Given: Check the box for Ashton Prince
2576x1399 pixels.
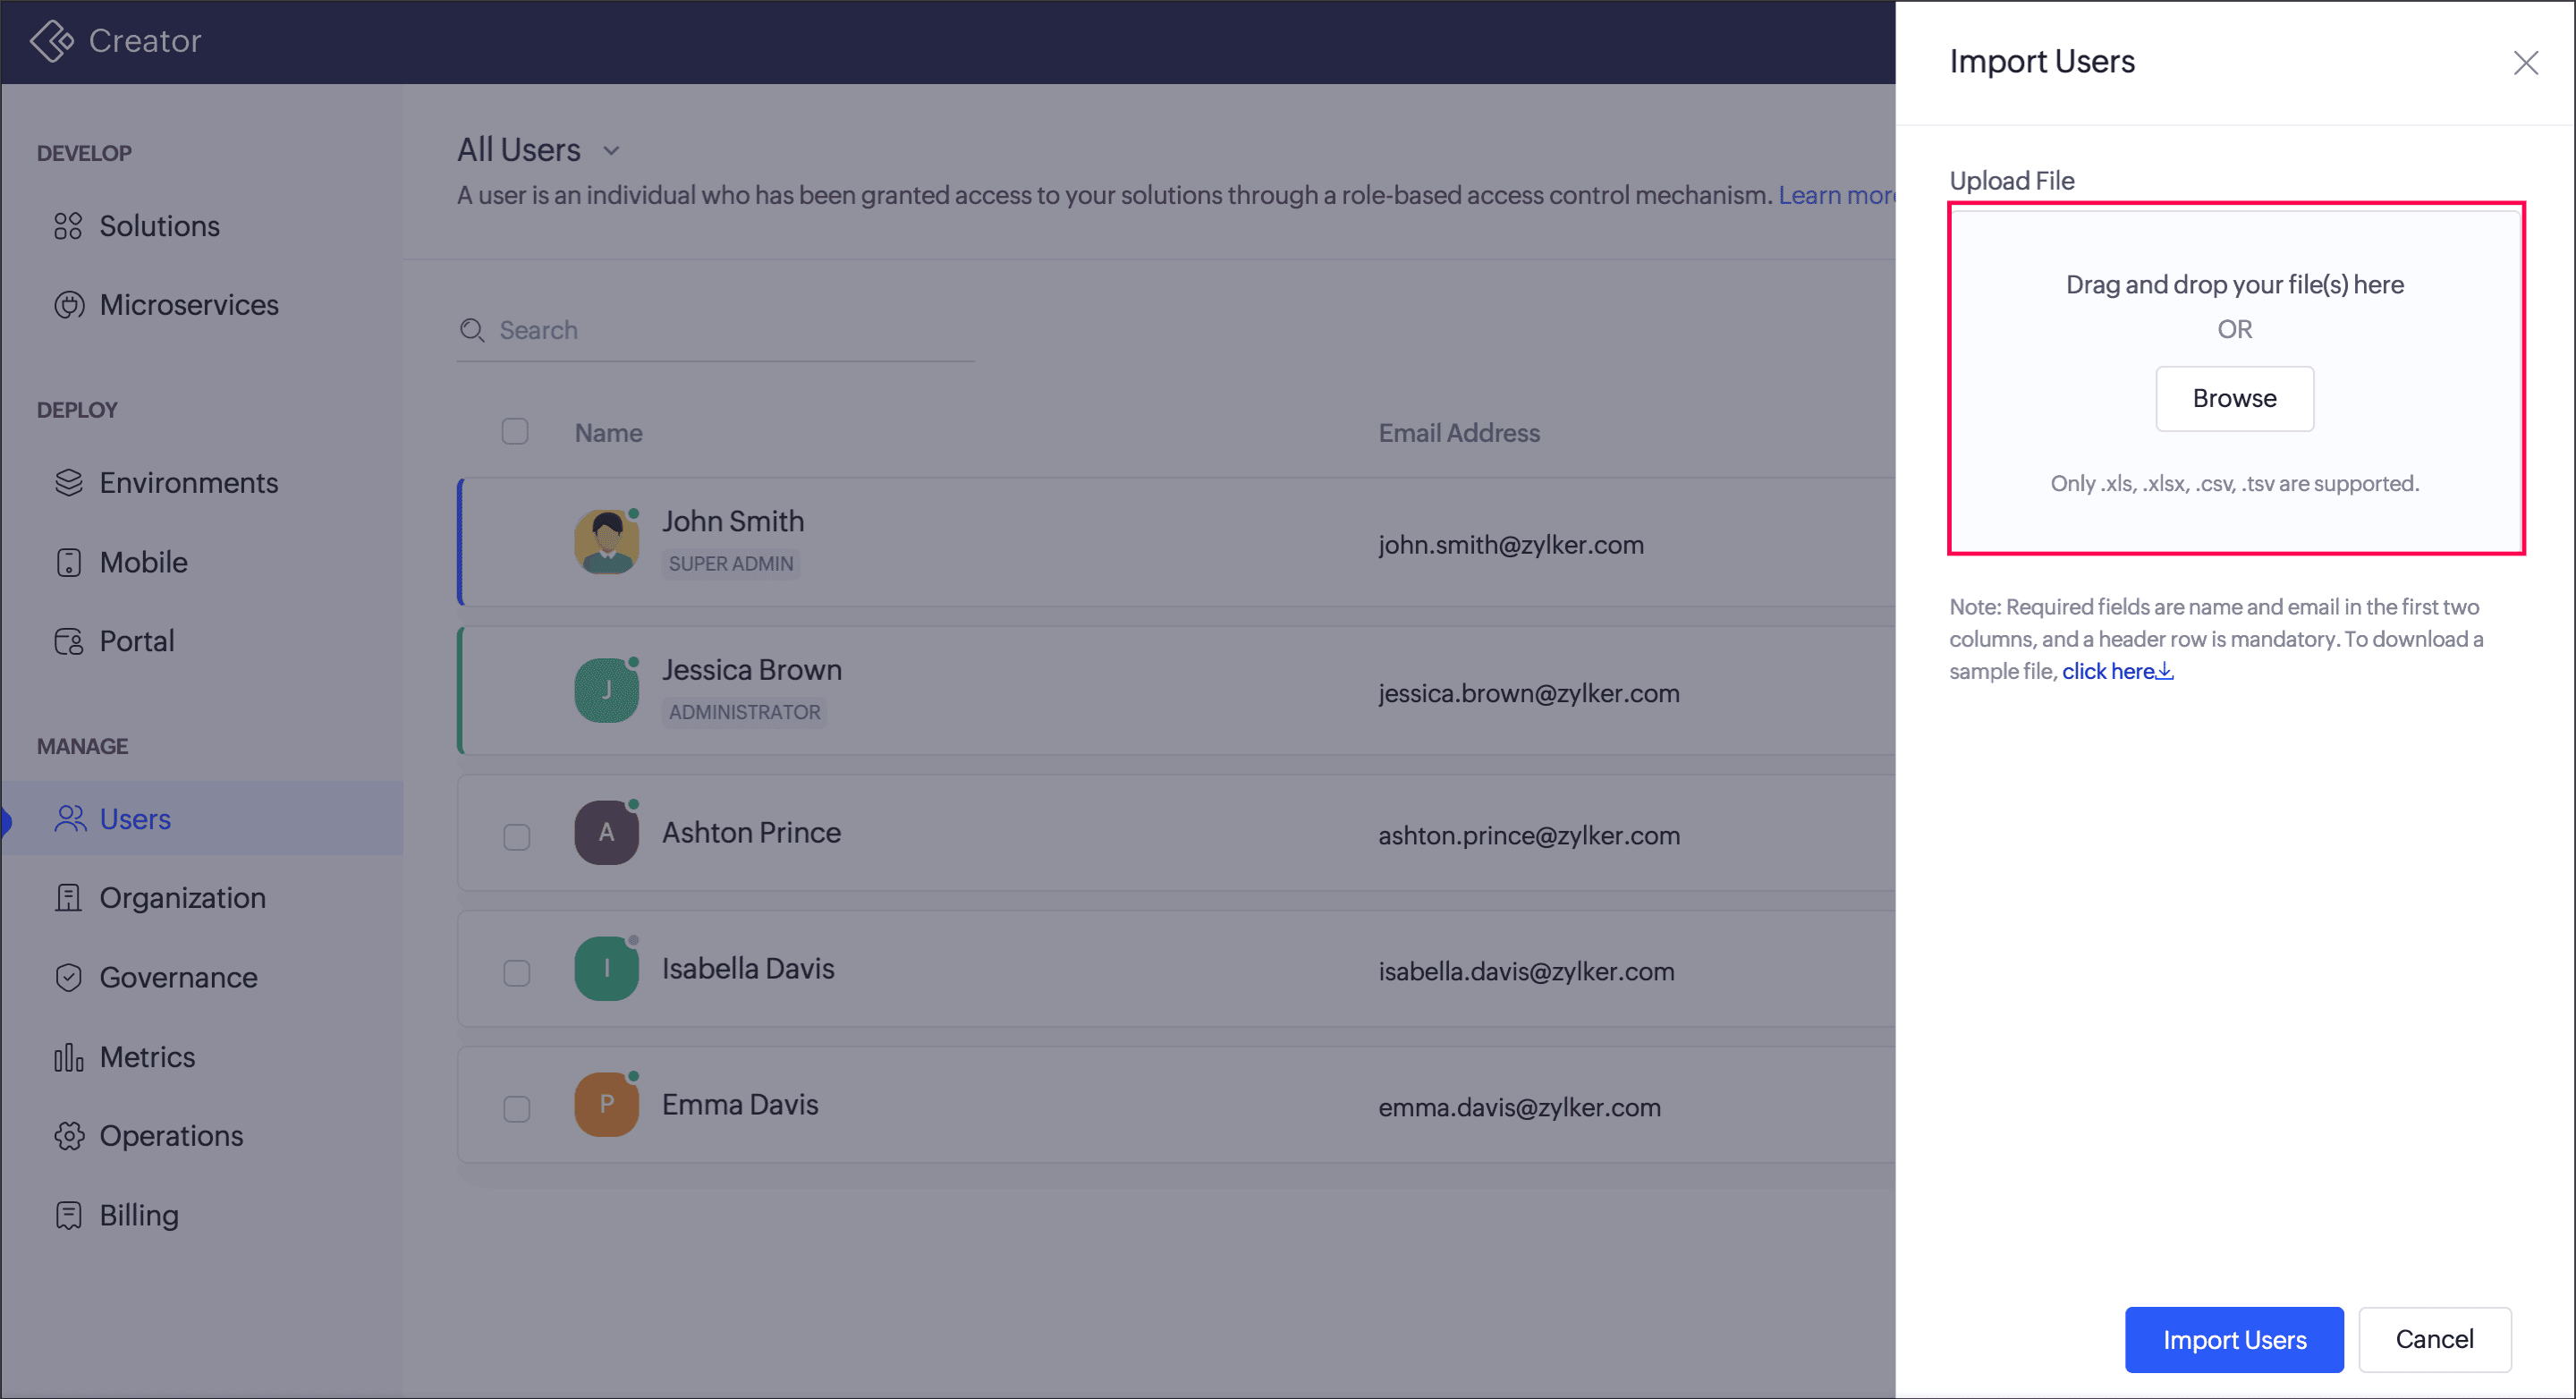Looking at the screenshot, I should click(516, 836).
